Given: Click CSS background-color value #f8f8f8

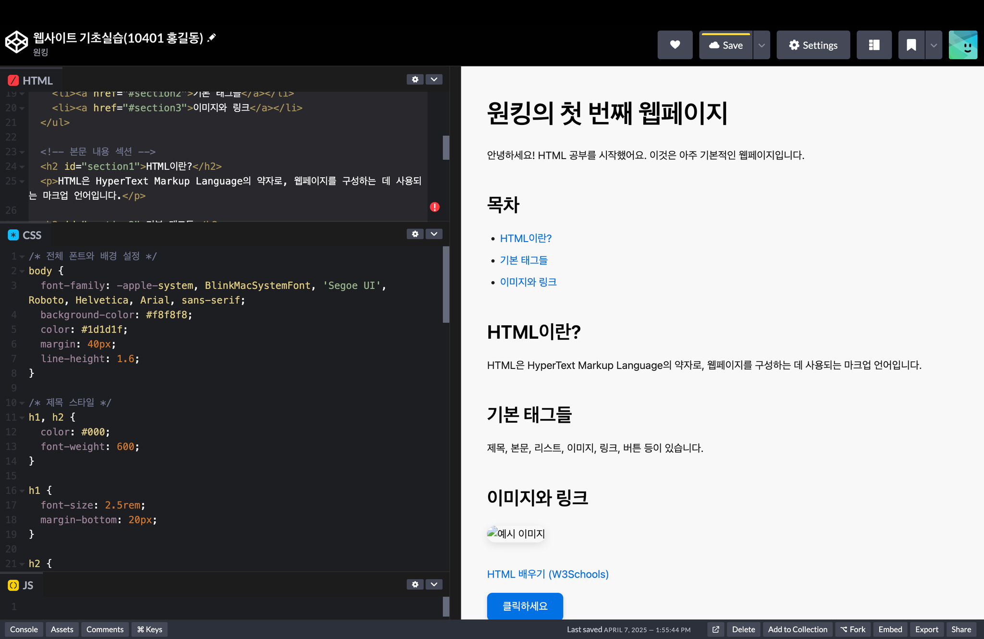Looking at the screenshot, I should tap(167, 315).
